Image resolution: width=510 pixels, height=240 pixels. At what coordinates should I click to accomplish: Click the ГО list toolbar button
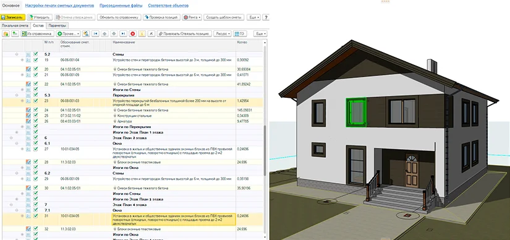(240, 33)
